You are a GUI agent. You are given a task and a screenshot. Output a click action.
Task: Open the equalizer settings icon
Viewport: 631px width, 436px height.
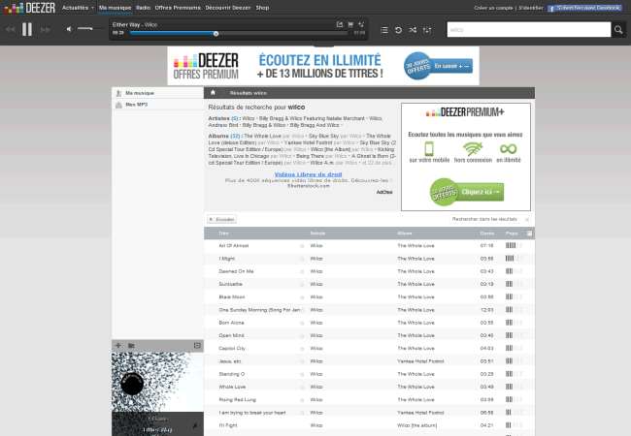[x=427, y=30]
